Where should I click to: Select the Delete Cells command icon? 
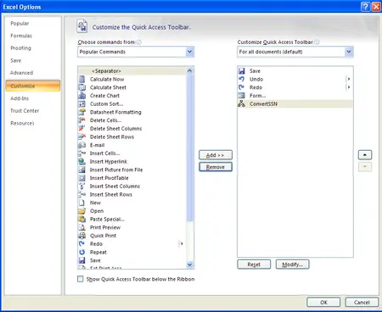[82, 120]
